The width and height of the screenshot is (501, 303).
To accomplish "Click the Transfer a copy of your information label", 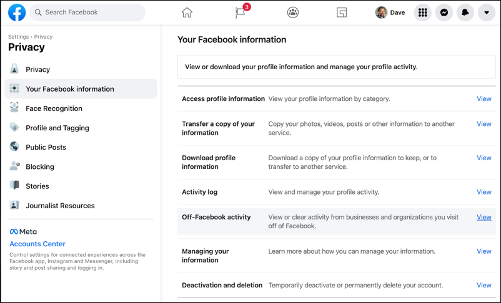I will click(x=218, y=128).
